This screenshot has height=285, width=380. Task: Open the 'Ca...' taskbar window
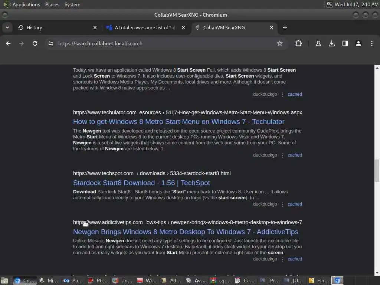[245, 281]
